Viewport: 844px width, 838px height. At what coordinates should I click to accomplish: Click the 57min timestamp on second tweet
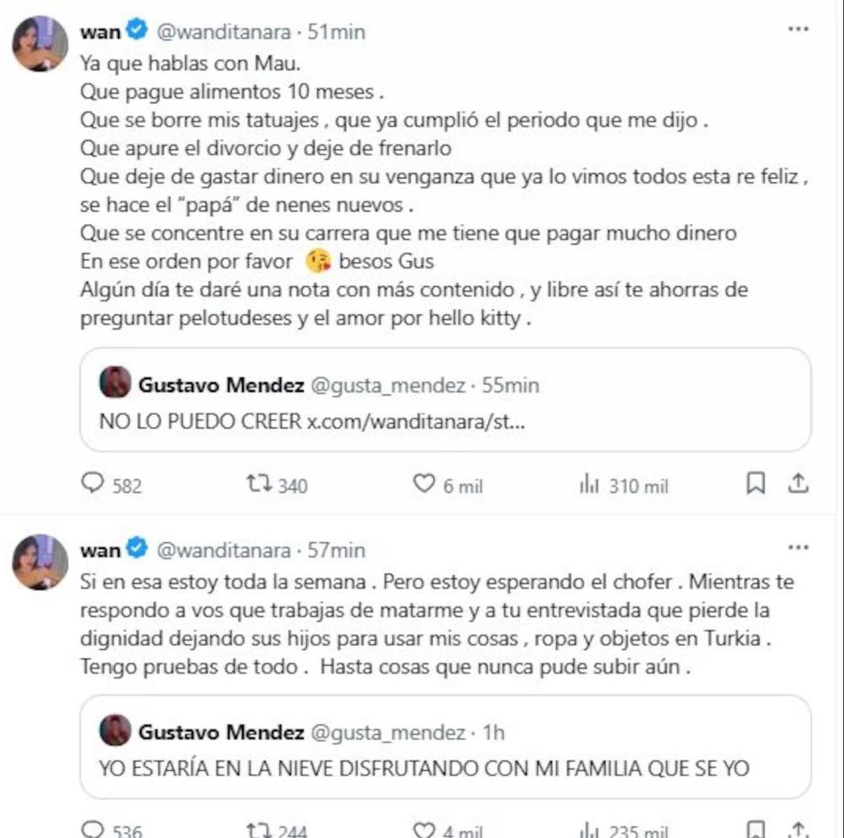(x=336, y=550)
